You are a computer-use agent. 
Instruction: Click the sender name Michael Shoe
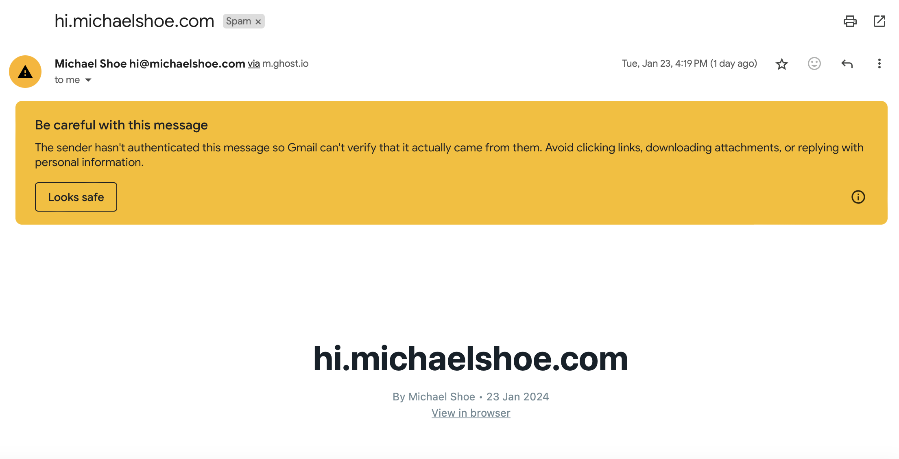click(x=91, y=63)
